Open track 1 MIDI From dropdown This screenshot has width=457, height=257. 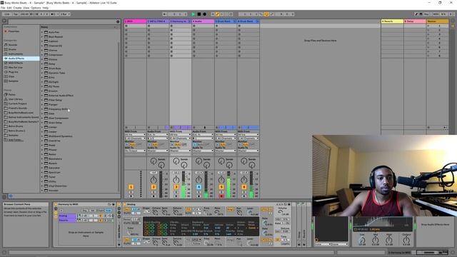tap(135, 135)
